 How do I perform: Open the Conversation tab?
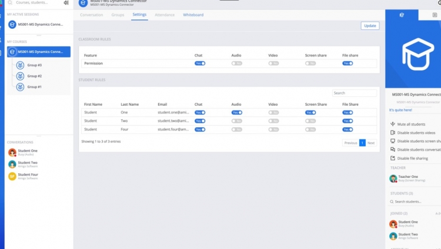tap(91, 15)
